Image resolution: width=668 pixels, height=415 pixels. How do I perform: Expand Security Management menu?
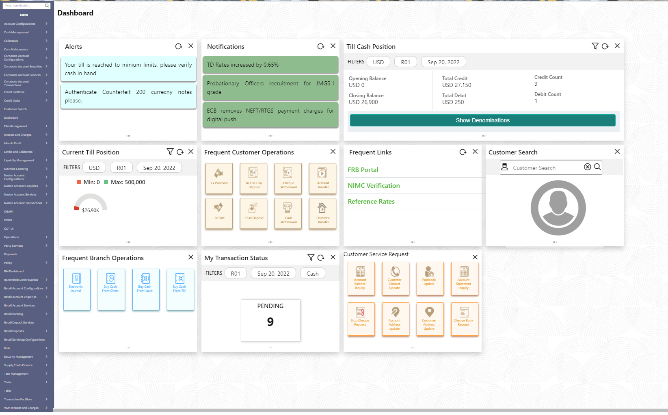(x=46, y=356)
